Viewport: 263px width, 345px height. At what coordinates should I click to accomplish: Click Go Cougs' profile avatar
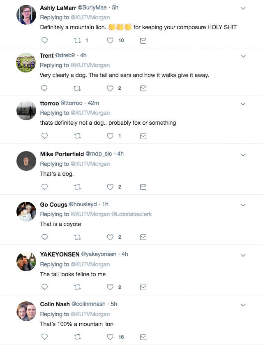[x=26, y=211]
